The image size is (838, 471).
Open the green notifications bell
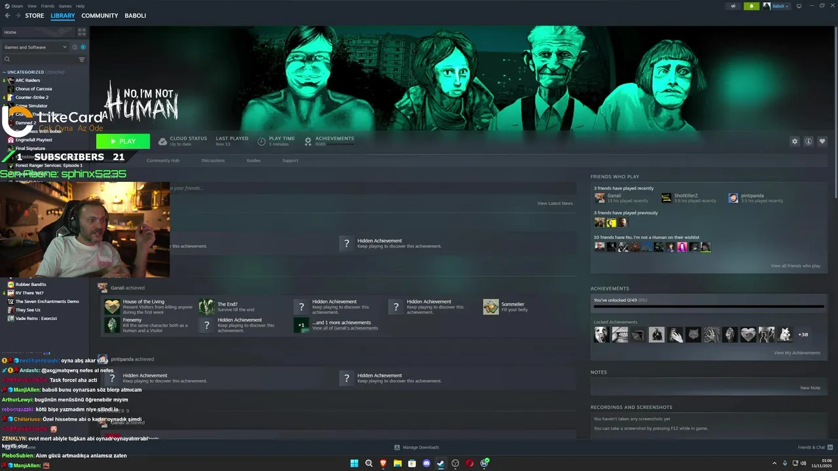(x=751, y=6)
